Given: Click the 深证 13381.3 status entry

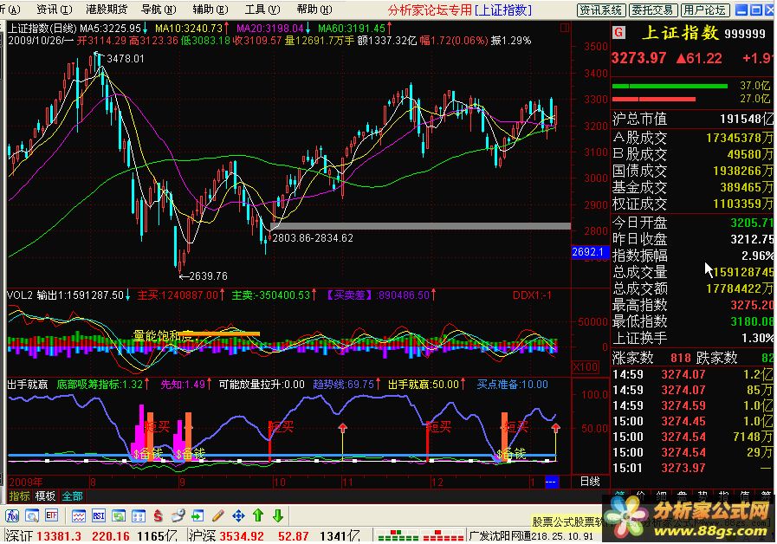Looking at the screenshot, I should click(92, 536).
